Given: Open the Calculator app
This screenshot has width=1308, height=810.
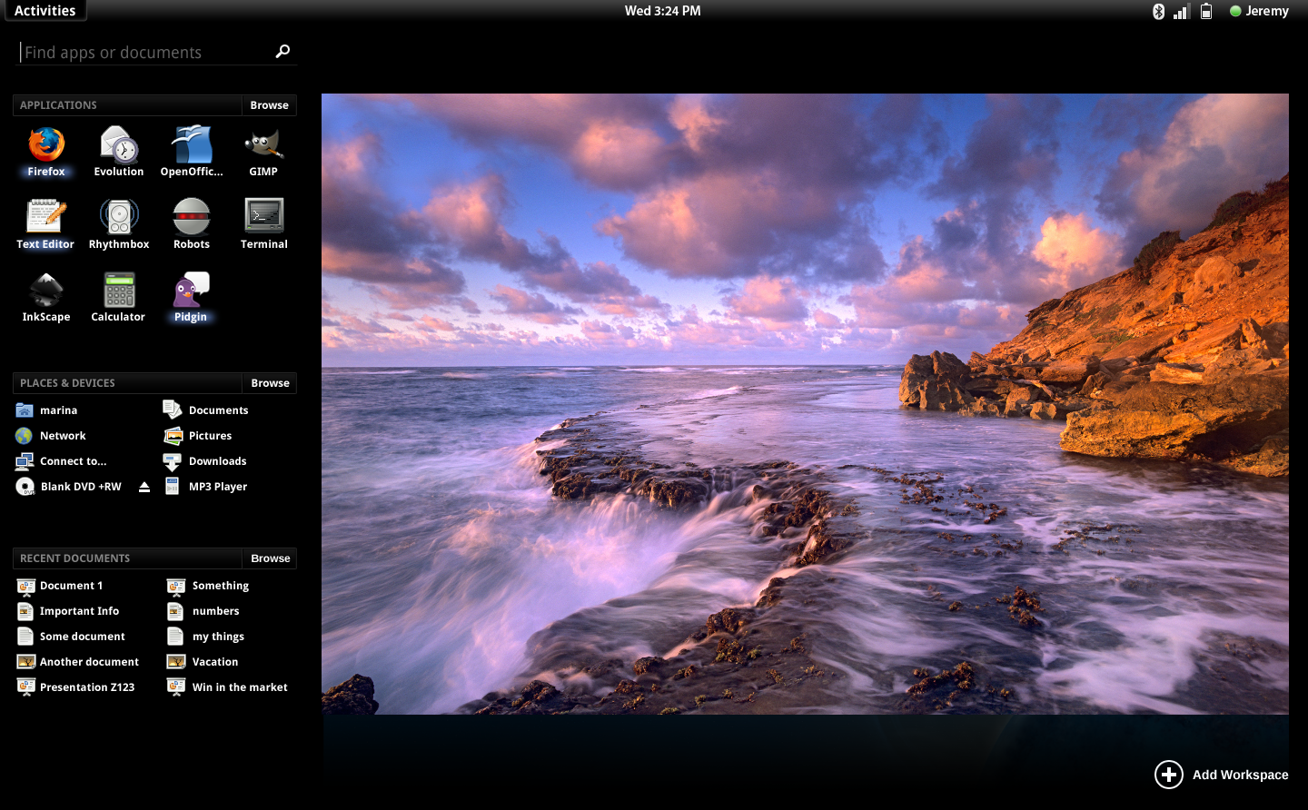Looking at the screenshot, I should coord(118,291).
